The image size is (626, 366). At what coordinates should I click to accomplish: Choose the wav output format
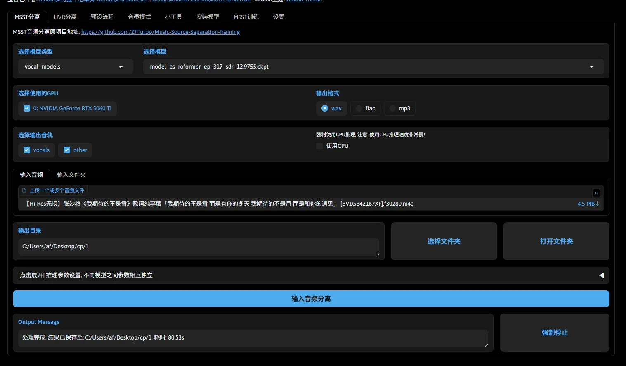point(325,108)
